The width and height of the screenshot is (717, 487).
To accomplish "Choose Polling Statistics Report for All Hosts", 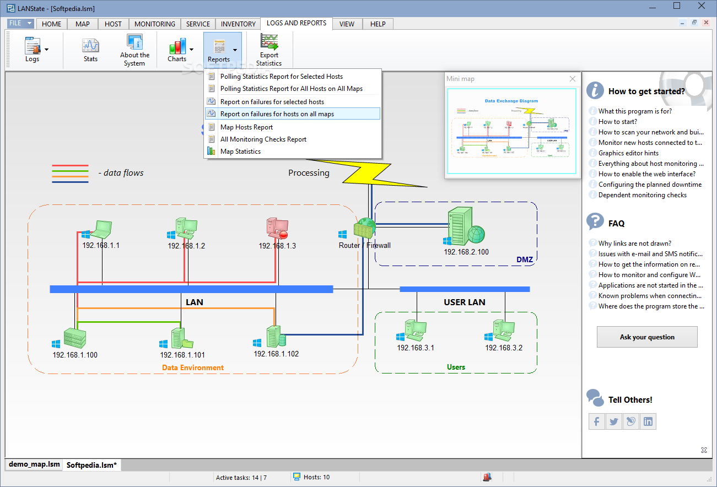I will (293, 89).
